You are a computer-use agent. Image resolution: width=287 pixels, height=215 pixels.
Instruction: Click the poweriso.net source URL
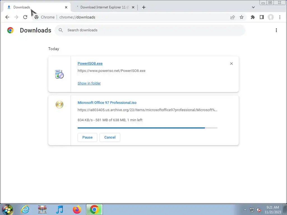click(x=112, y=71)
